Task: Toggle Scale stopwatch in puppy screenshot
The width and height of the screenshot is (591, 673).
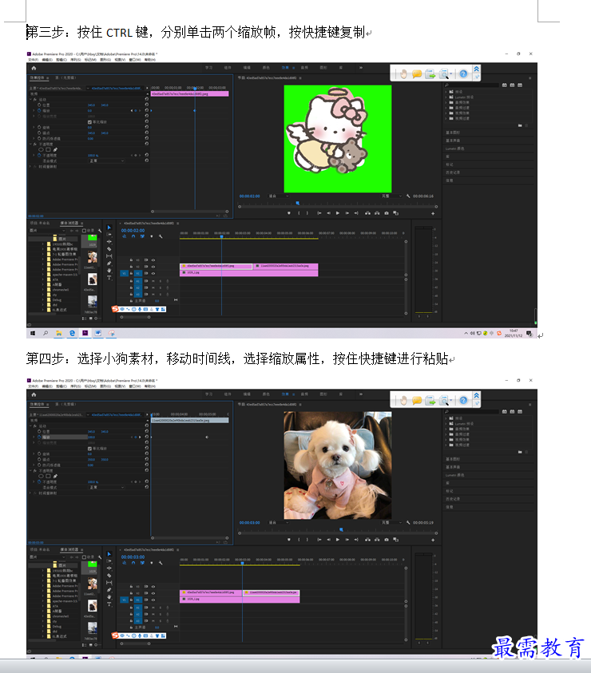Action: click(39, 437)
